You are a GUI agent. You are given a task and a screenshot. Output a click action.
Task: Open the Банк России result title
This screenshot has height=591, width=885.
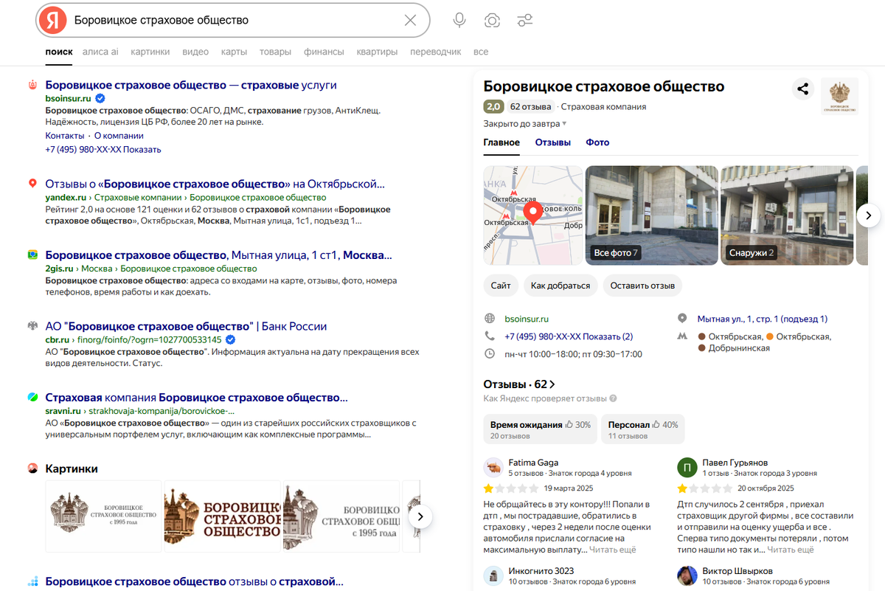pos(186,326)
